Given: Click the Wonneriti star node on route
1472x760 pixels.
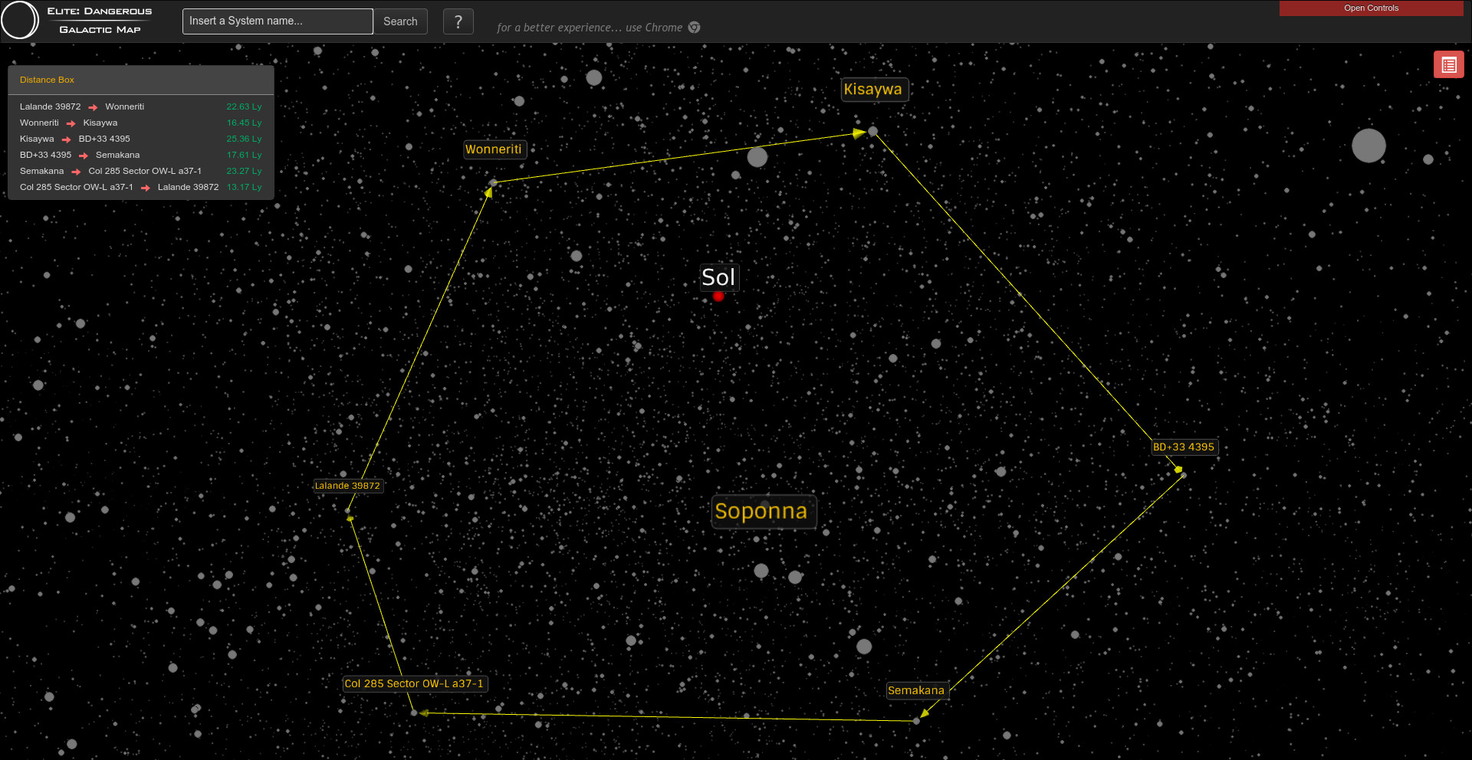Looking at the screenshot, I should [x=494, y=183].
